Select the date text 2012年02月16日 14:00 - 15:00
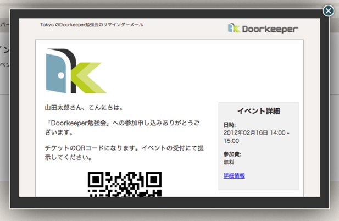The height and width of the screenshot is (221, 339). click(256, 137)
